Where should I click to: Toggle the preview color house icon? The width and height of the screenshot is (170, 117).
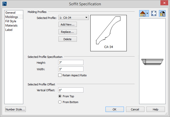pyautogui.click(x=162, y=13)
